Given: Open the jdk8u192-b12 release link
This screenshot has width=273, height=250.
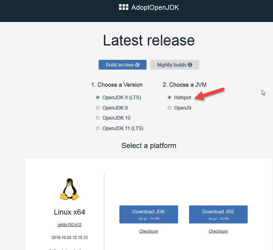Looking at the screenshot, I should click(69, 225).
